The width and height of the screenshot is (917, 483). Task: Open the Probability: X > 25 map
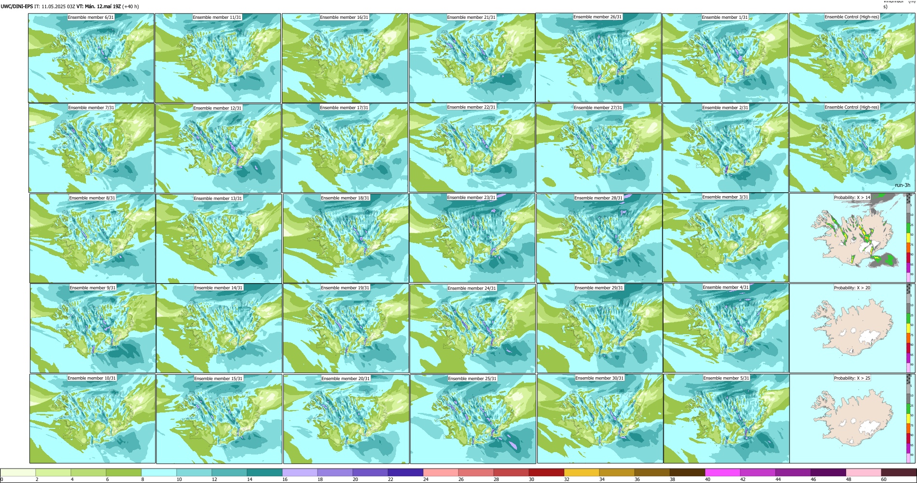852,419
